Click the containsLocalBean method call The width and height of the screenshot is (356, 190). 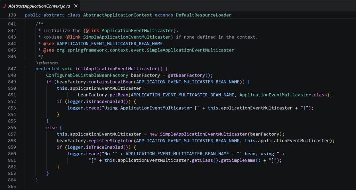[111, 82]
